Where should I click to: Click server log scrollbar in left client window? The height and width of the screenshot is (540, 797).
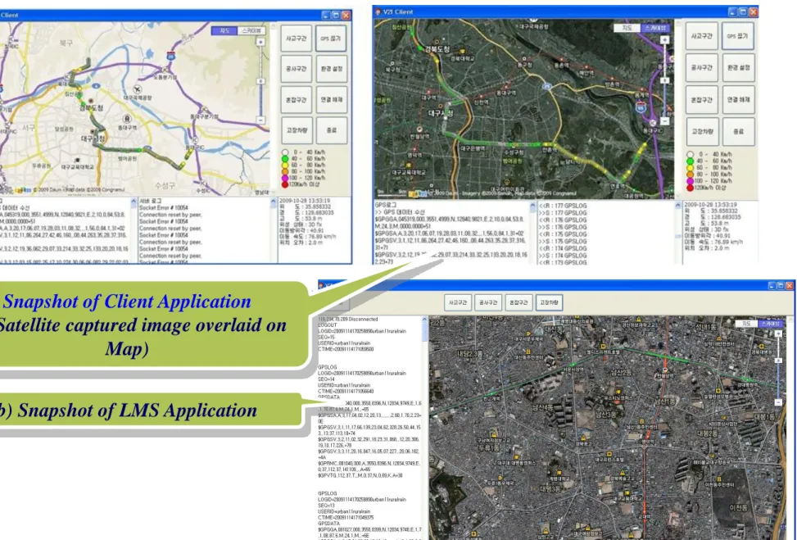coord(273,229)
